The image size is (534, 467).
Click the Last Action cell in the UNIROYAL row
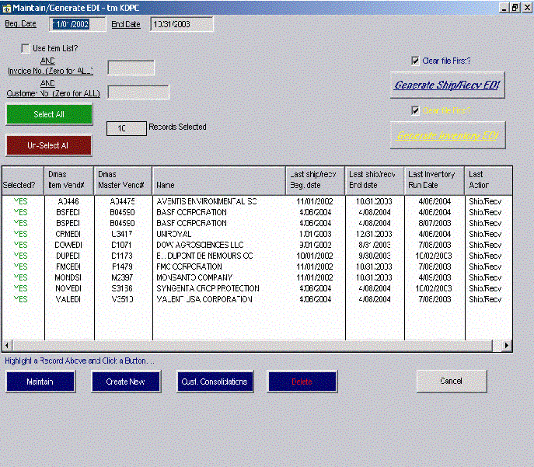pos(485,234)
